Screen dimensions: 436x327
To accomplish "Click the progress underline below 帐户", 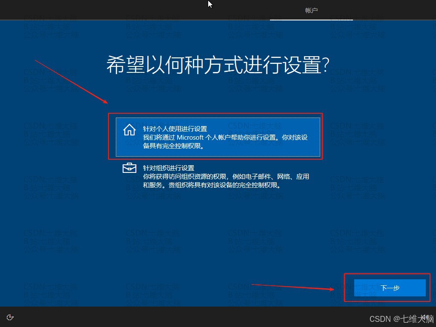I will click(x=311, y=19).
